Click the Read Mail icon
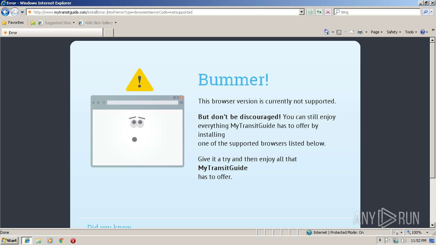Viewport: 436px width, 245px height. pyautogui.click(x=352, y=32)
